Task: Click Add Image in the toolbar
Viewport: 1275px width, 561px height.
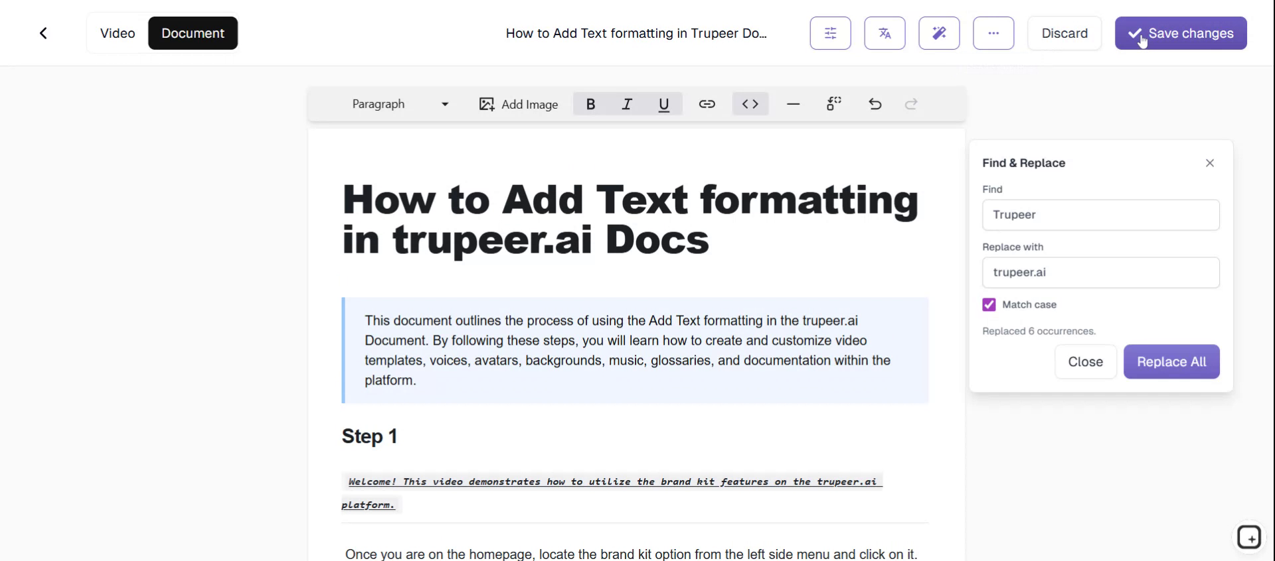Action: tap(519, 104)
